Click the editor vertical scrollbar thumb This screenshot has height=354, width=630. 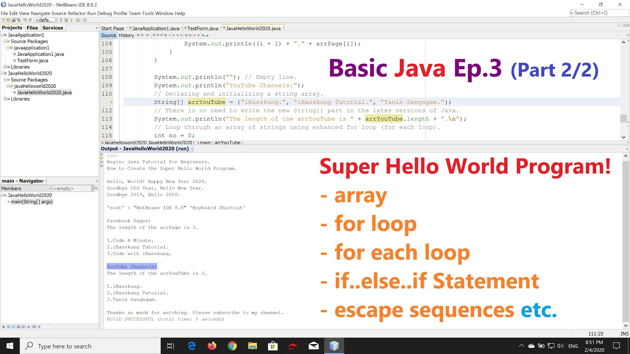[623, 118]
